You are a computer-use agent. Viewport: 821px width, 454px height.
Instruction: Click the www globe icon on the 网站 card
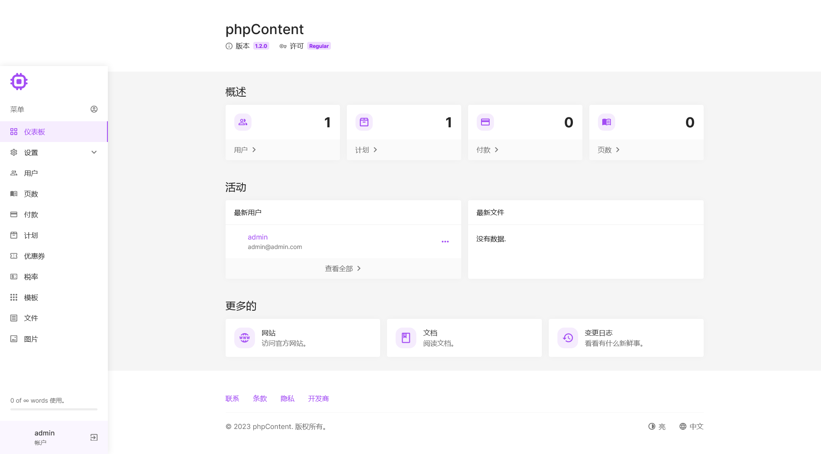pos(245,338)
